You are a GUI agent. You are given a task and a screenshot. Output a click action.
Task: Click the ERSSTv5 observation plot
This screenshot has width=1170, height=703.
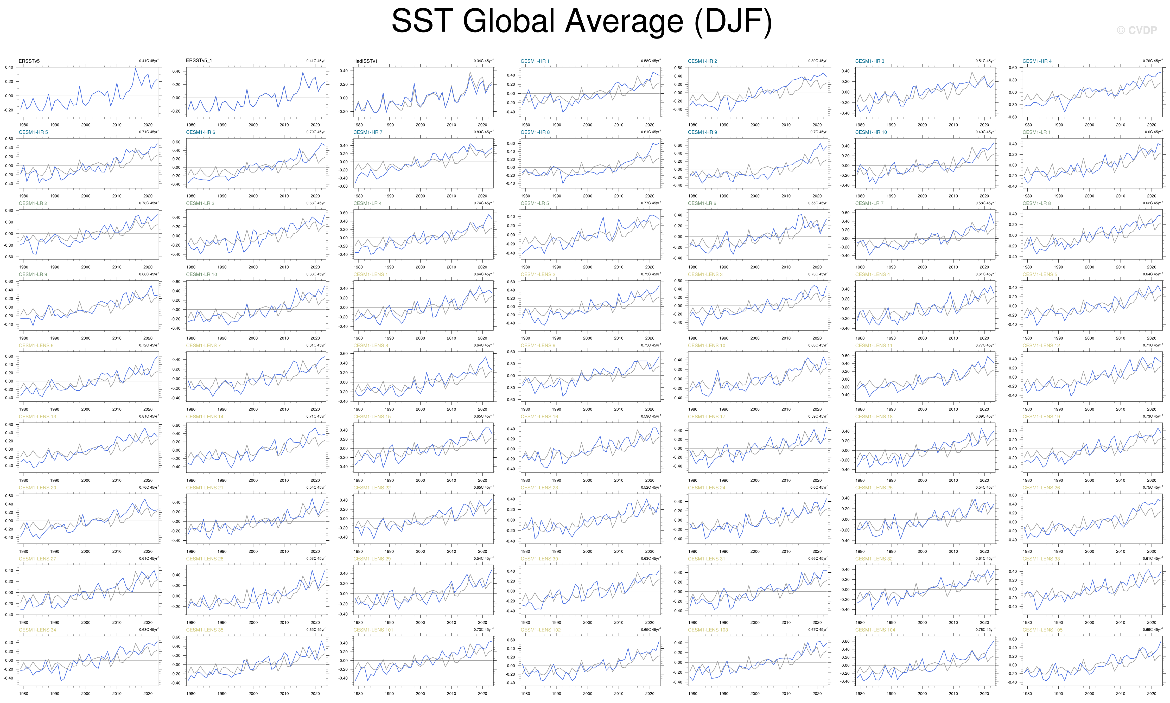[x=89, y=92]
